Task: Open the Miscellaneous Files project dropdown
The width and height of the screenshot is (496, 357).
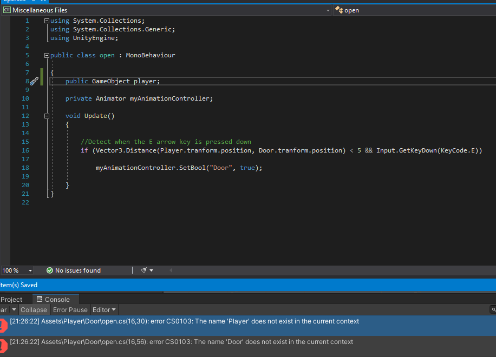Action: (327, 10)
